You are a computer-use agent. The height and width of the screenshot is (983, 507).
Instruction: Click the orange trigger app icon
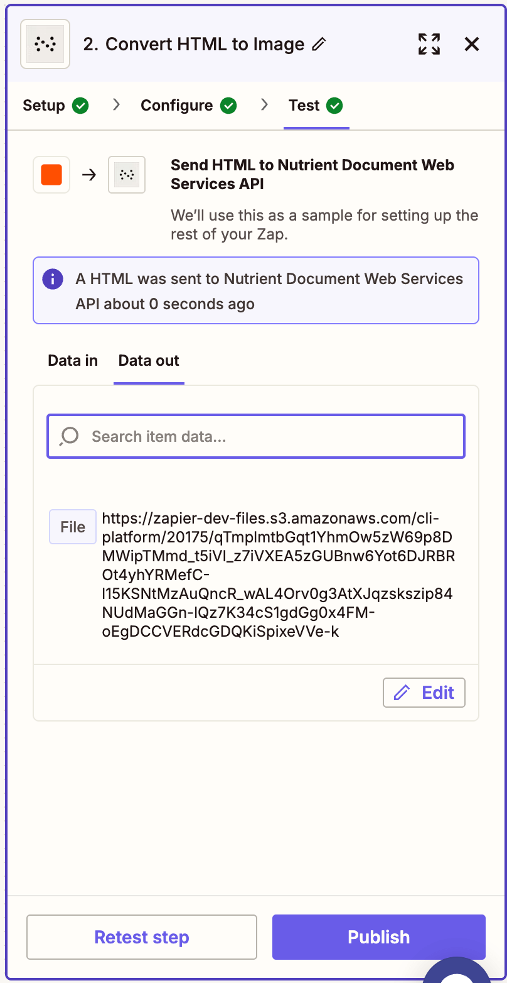(x=51, y=174)
